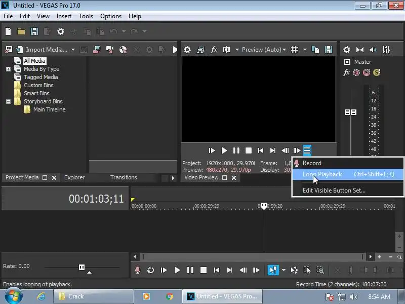Image resolution: width=405 pixels, height=304 pixels.
Task: Open mixing console sliders icon
Action: pos(386,49)
